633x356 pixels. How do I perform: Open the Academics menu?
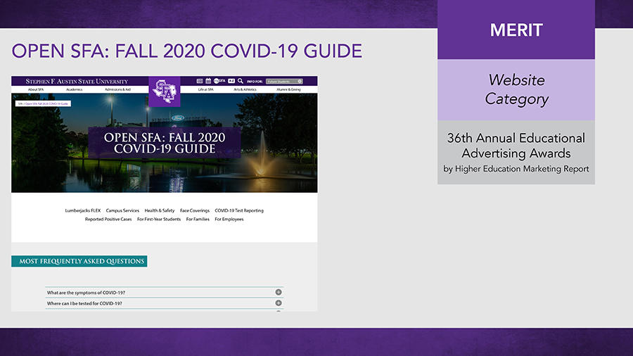(x=75, y=90)
